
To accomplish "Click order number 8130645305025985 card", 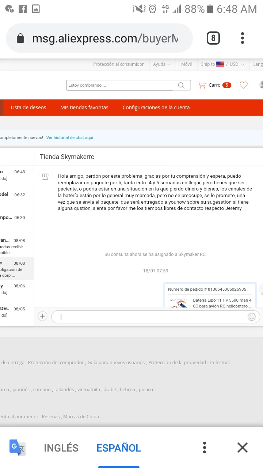I will click(x=210, y=295).
